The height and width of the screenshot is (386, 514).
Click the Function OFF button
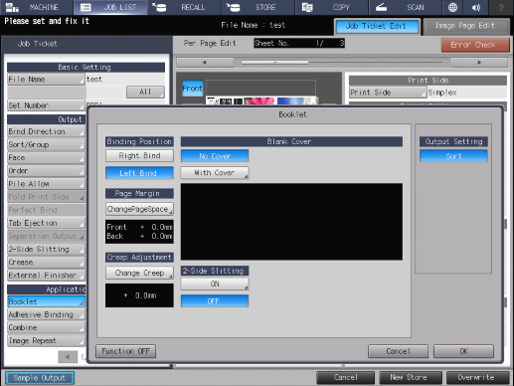[126, 351]
